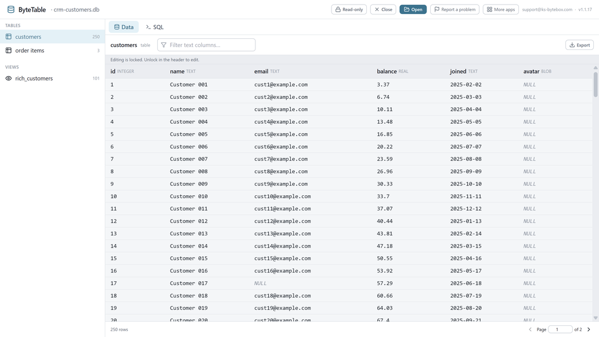This screenshot has height=337, width=599.
Task: Click the rich_customers view eye icon
Action: [8, 78]
